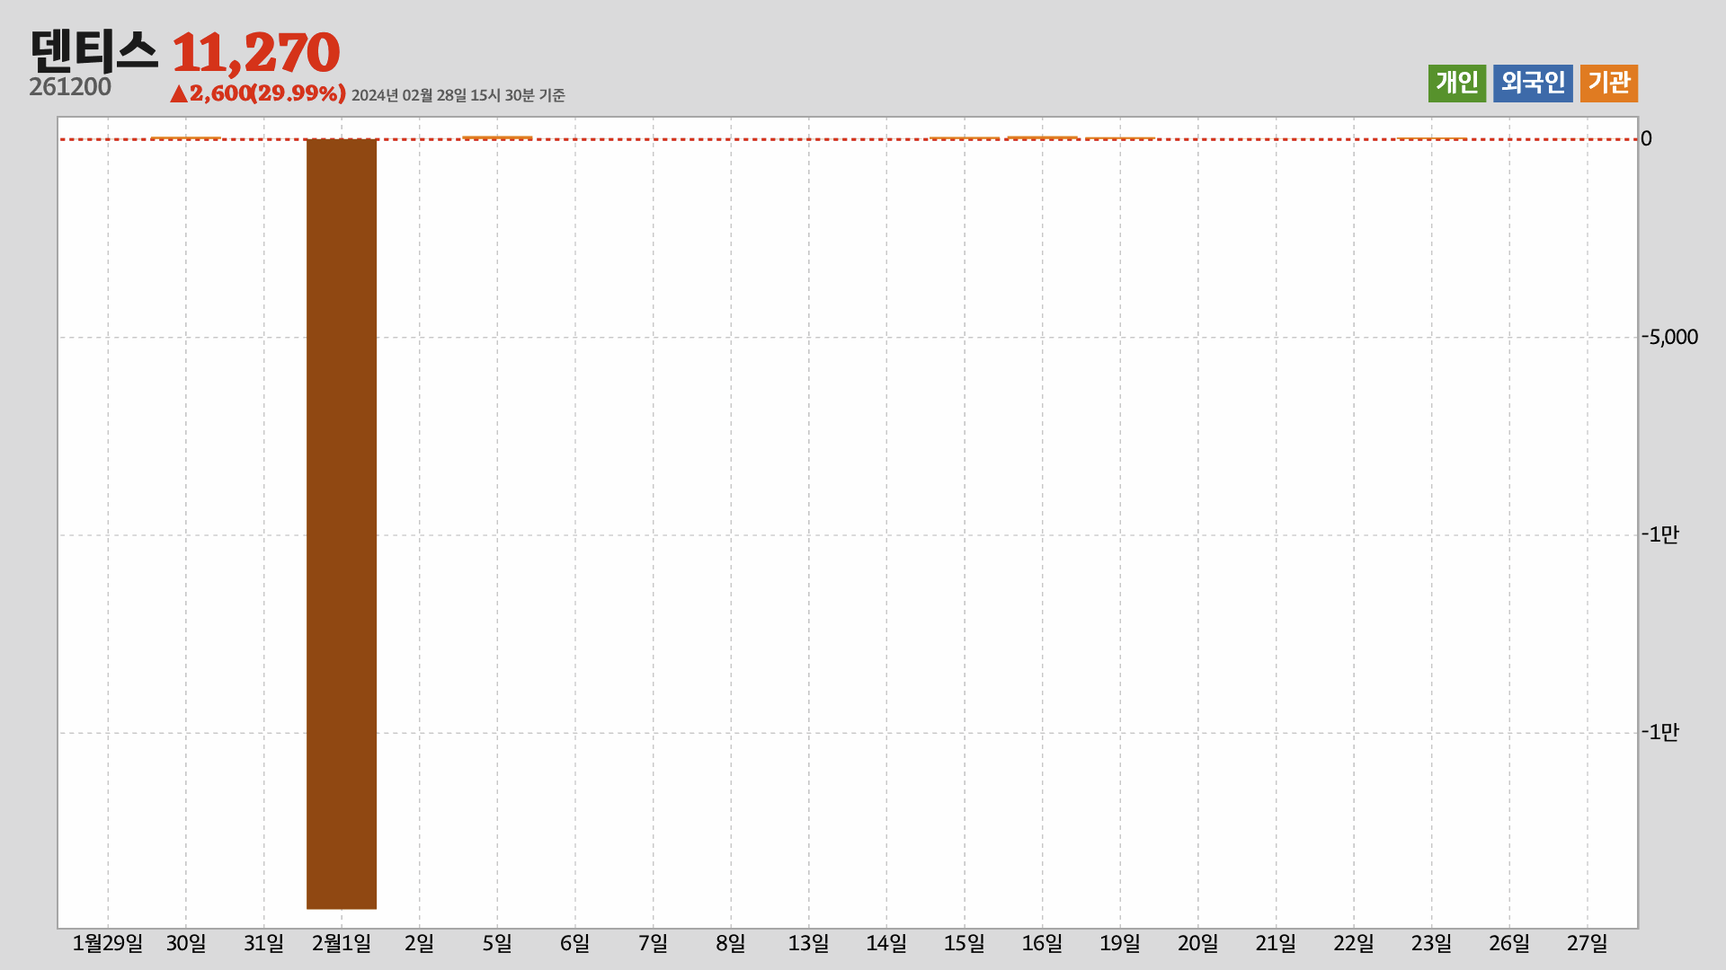Click the 23일 date label

click(x=1432, y=943)
